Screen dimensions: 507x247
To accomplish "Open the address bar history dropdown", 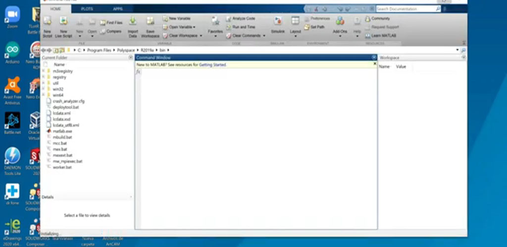I will point(457,50).
